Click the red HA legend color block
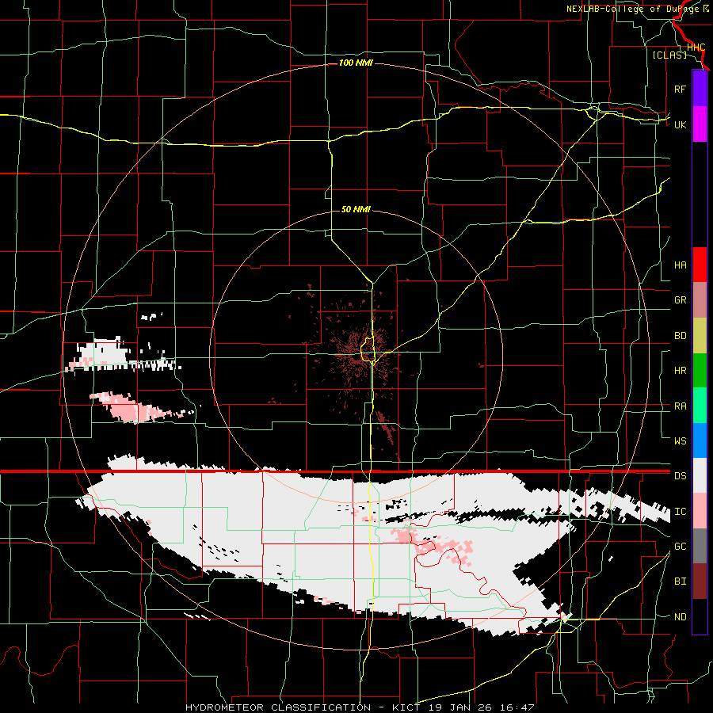Screen dimensions: 713x713 tap(700, 265)
